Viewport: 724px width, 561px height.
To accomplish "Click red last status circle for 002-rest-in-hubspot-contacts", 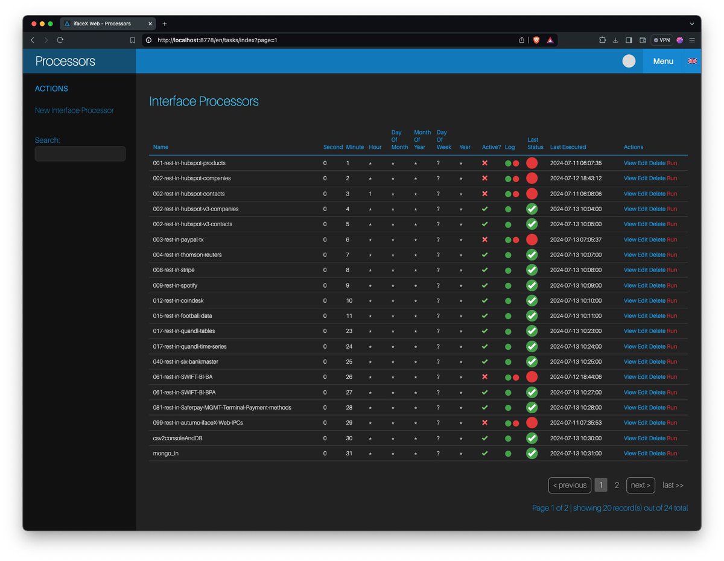I will pyautogui.click(x=532, y=194).
